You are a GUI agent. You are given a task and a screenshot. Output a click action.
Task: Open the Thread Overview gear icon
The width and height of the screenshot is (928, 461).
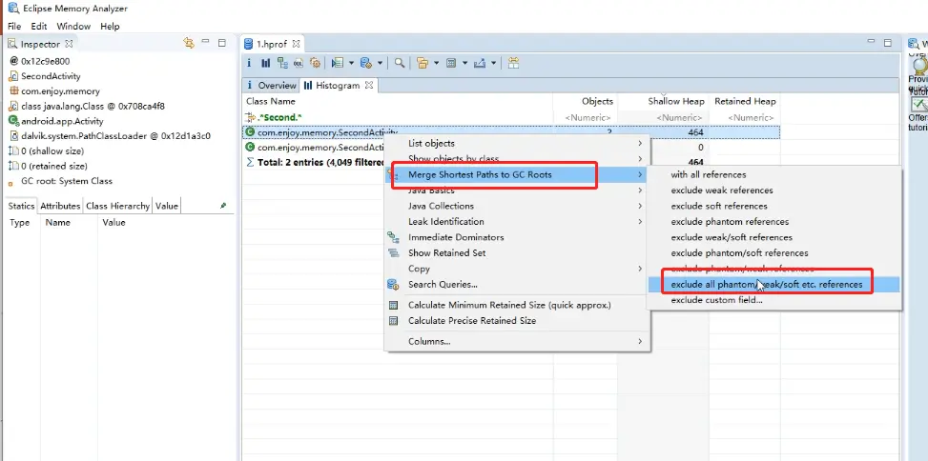pyautogui.click(x=316, y=63)
